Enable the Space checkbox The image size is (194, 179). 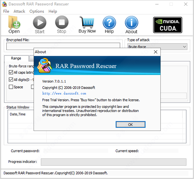coord(11,87)
